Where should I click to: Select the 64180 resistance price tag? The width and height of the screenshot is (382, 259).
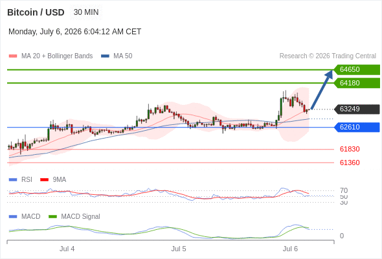click(x=357, y=83)
